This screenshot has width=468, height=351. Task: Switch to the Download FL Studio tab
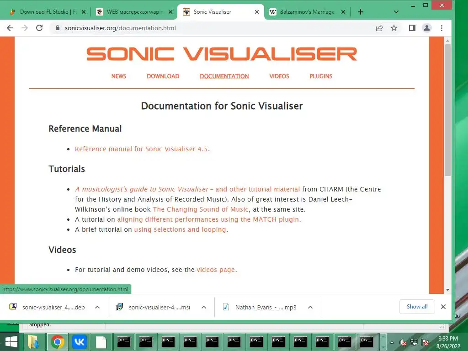(48, 12)
